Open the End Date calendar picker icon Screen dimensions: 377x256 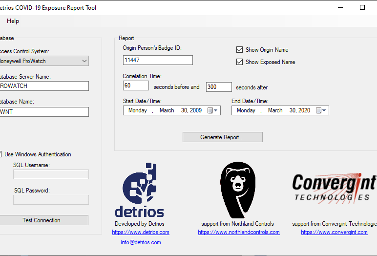[318, 110]
